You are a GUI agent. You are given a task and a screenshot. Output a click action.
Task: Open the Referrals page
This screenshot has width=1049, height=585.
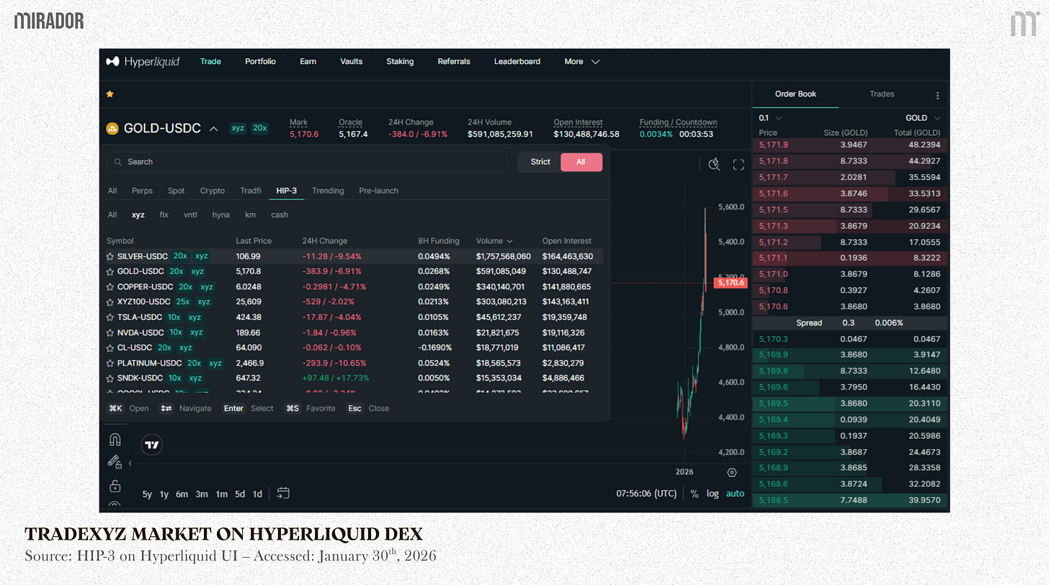point(454,62)
